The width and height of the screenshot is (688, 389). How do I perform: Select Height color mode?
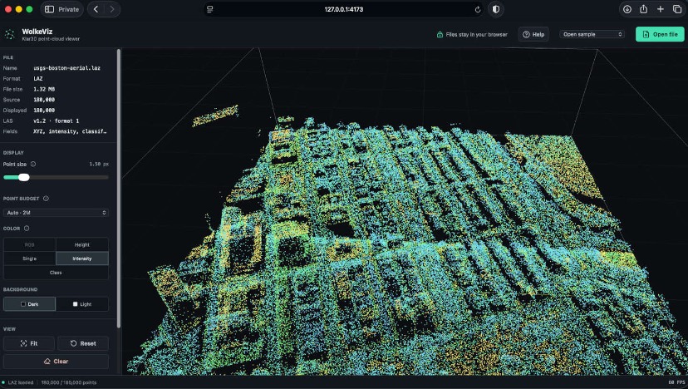82,244
